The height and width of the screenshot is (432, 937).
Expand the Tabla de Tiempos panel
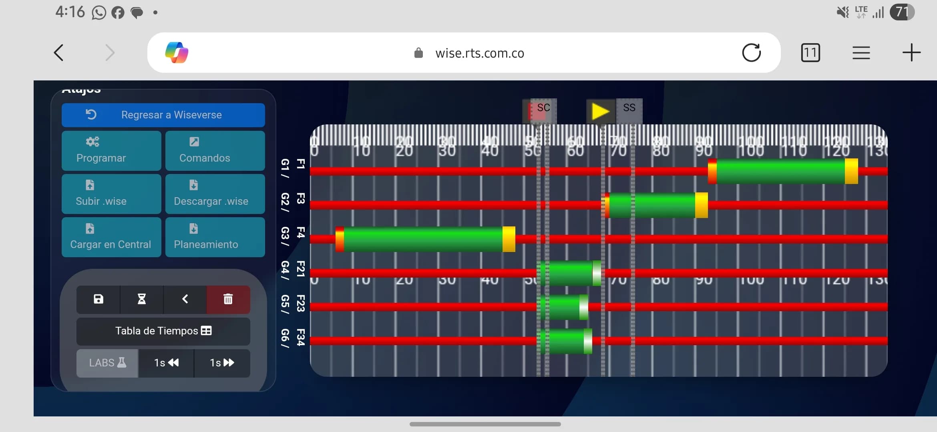(163, 331)
